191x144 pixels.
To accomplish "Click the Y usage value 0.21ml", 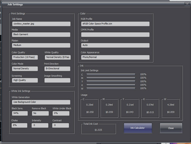I will 130,105.
